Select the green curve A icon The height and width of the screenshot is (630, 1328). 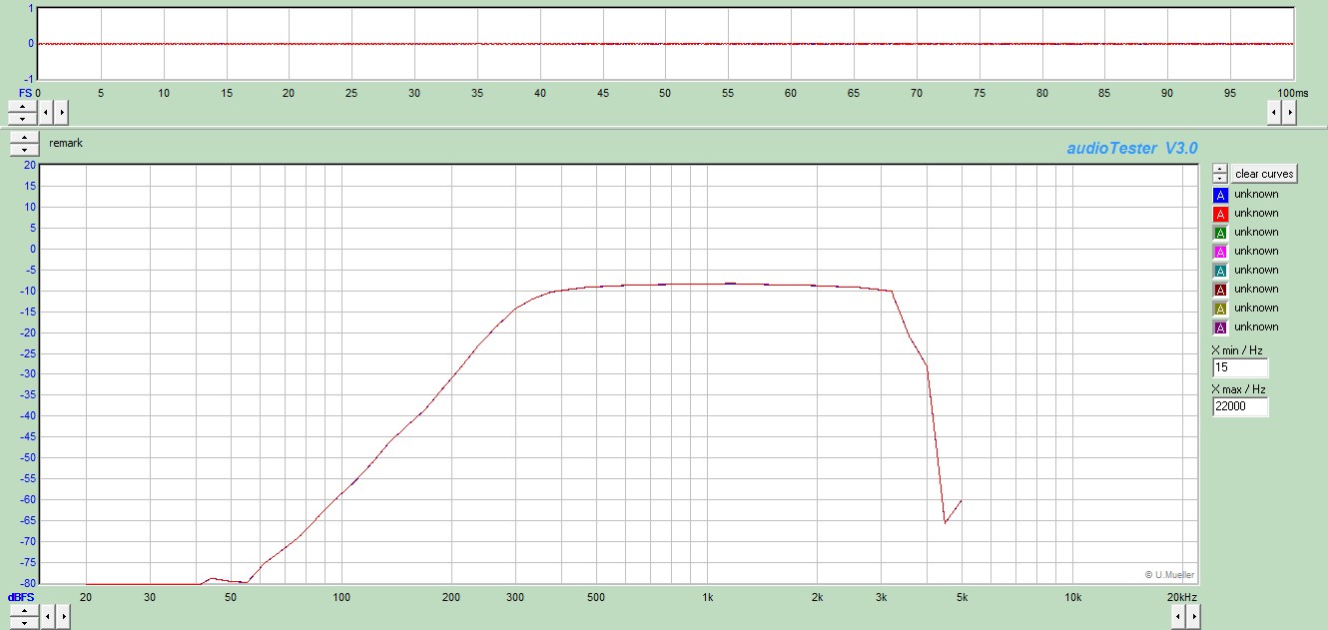(1220, 233)
